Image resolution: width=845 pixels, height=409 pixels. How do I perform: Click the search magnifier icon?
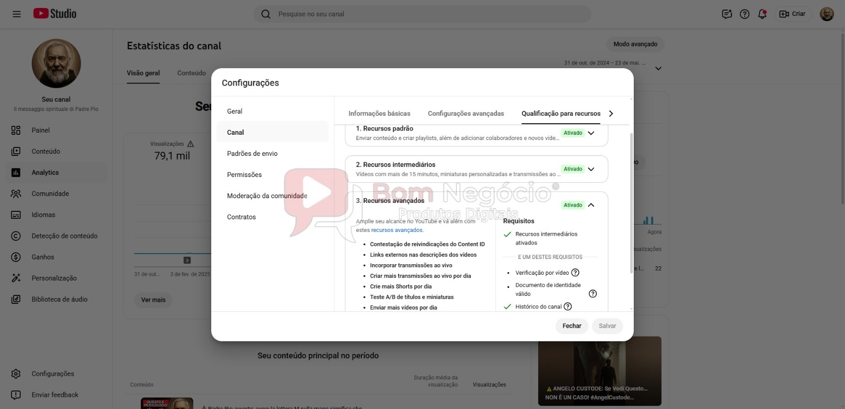coord(266,14)
